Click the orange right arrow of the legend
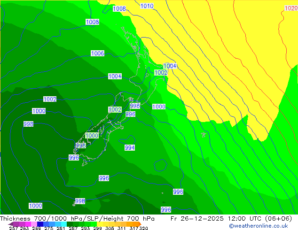The width and height of the screenshot is (298, 230). [x=140, y=224]
